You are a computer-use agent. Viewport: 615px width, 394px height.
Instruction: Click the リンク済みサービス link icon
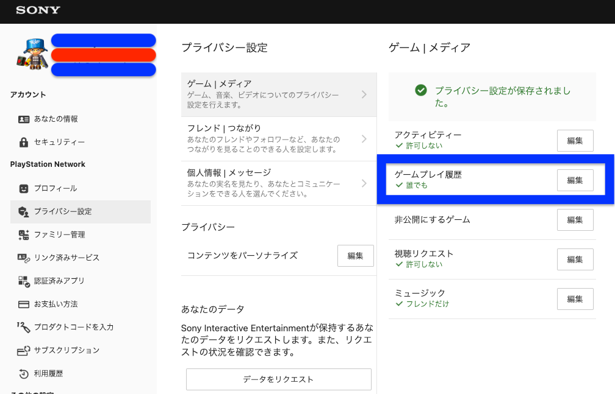[24, 258]
